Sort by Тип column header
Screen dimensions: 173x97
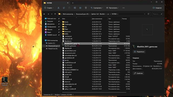point(109,19)
